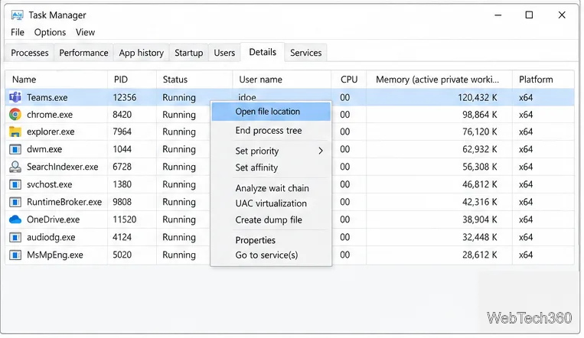
Task: Click the explorer.exe folder icon
Action: [15, 132]
